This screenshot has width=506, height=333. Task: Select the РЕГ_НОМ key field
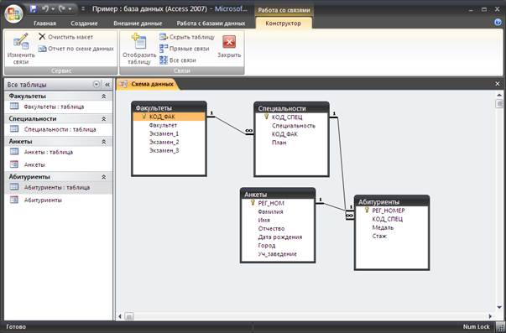[278, 203]
